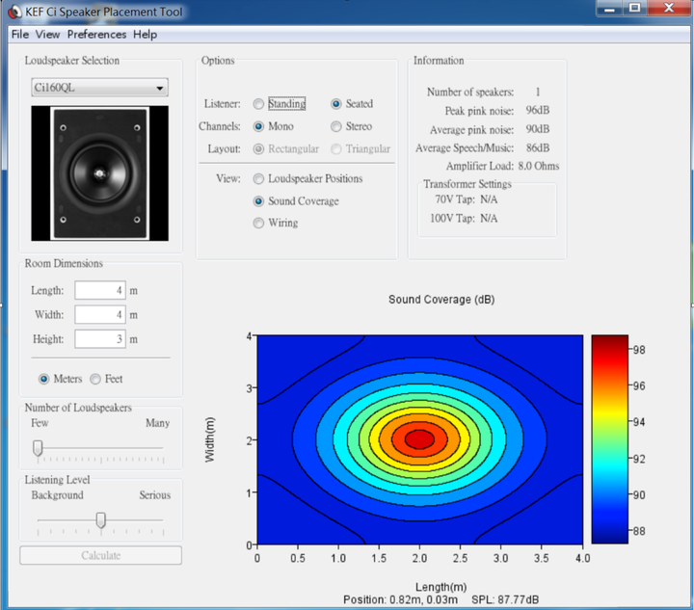This screenshot has width=694, height=610.
Task: Click the color scale bar legend
Action: (610, 439)
